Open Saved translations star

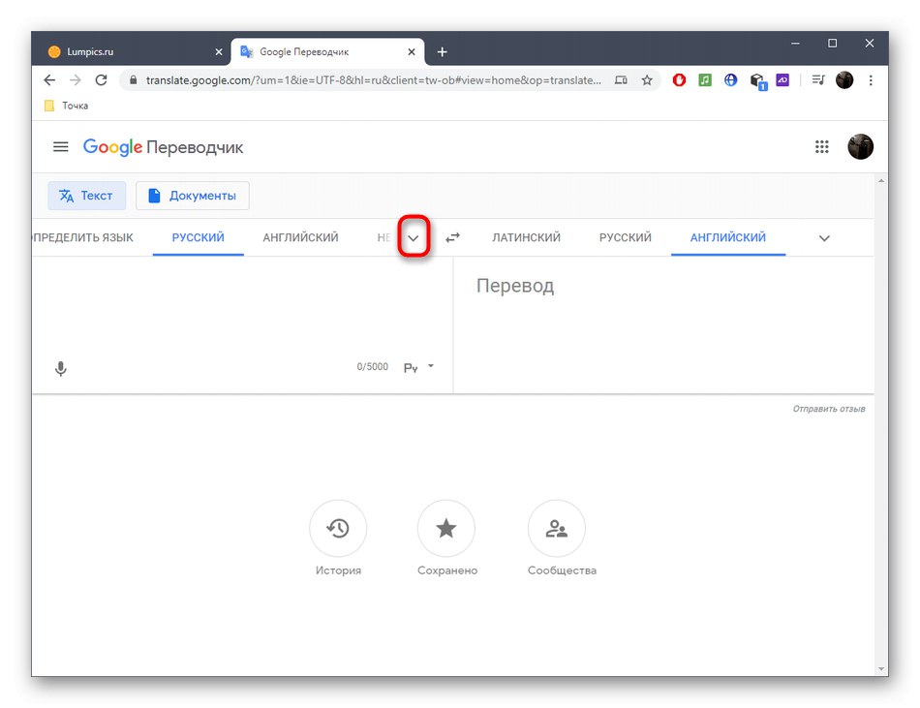pos(445,528)
